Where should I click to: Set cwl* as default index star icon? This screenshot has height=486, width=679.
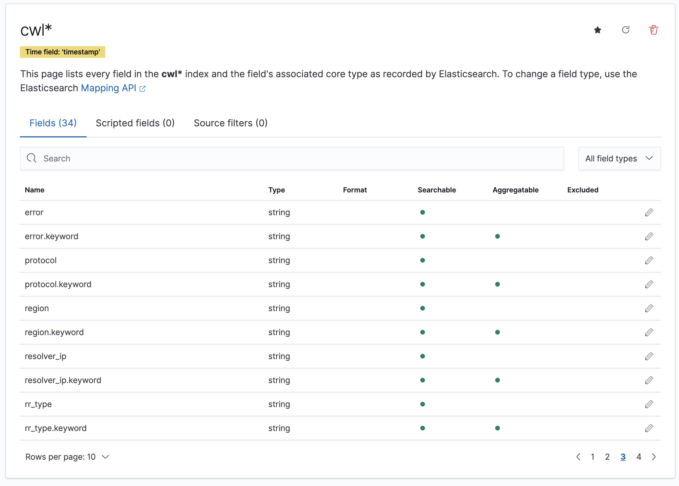click(597, 30)
